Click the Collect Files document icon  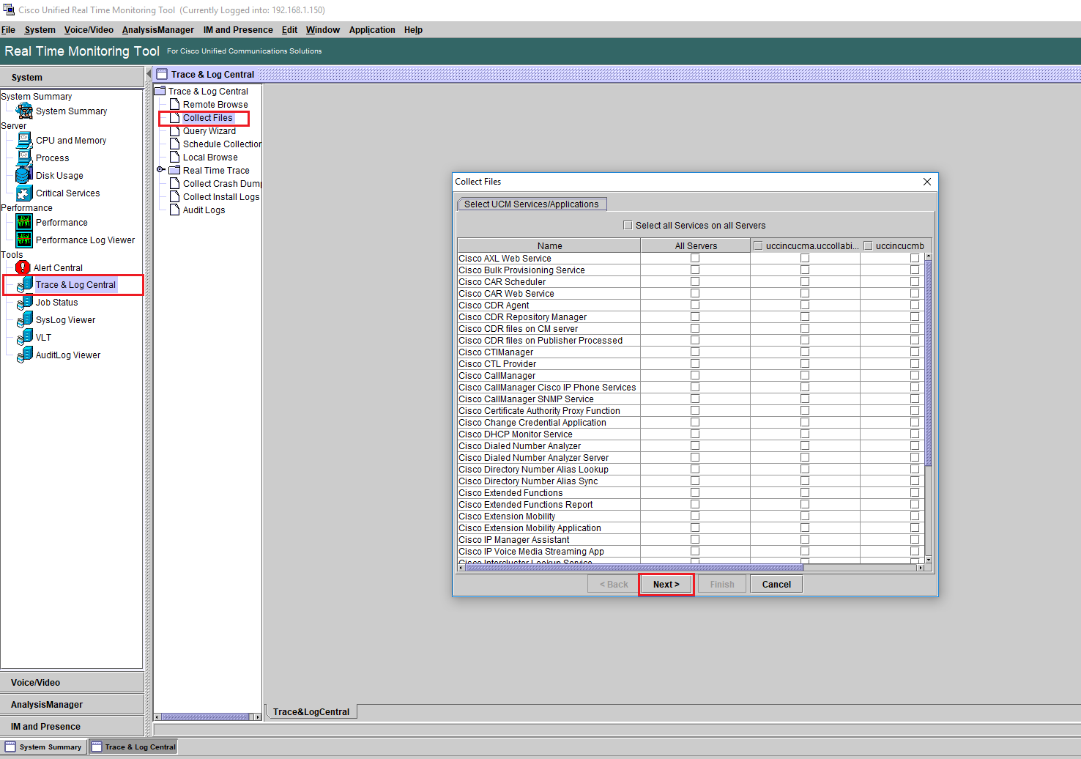(174, 117)
